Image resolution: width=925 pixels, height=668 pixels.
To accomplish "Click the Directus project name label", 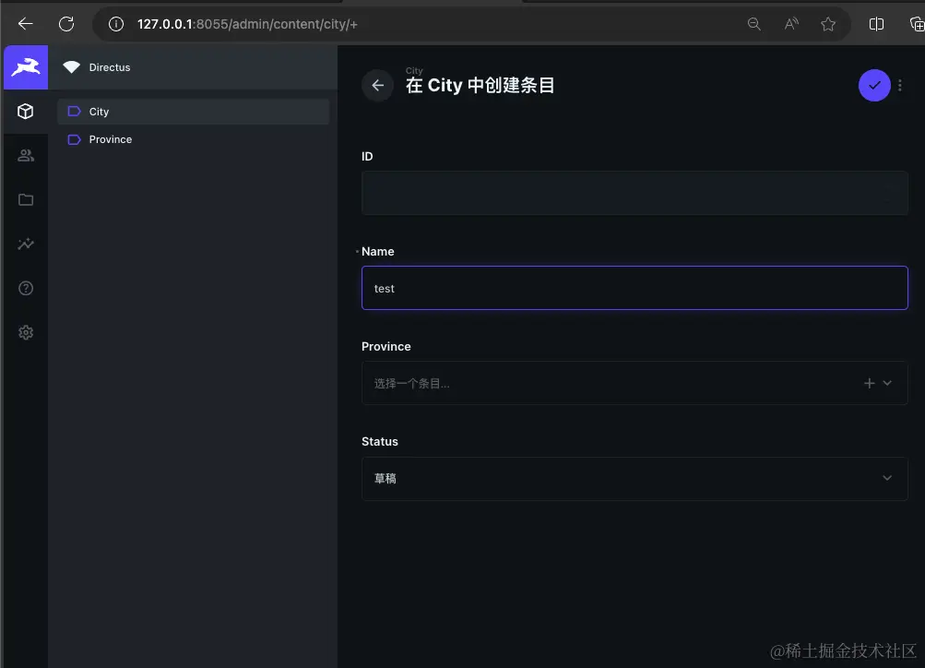I will (110, 67).
